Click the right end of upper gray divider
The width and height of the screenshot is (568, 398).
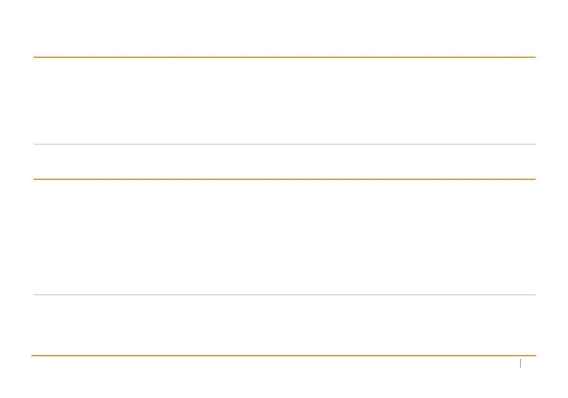(x=533, y=144)
